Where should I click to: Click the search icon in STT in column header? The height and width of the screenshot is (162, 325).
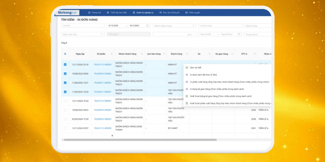(254, 54)
